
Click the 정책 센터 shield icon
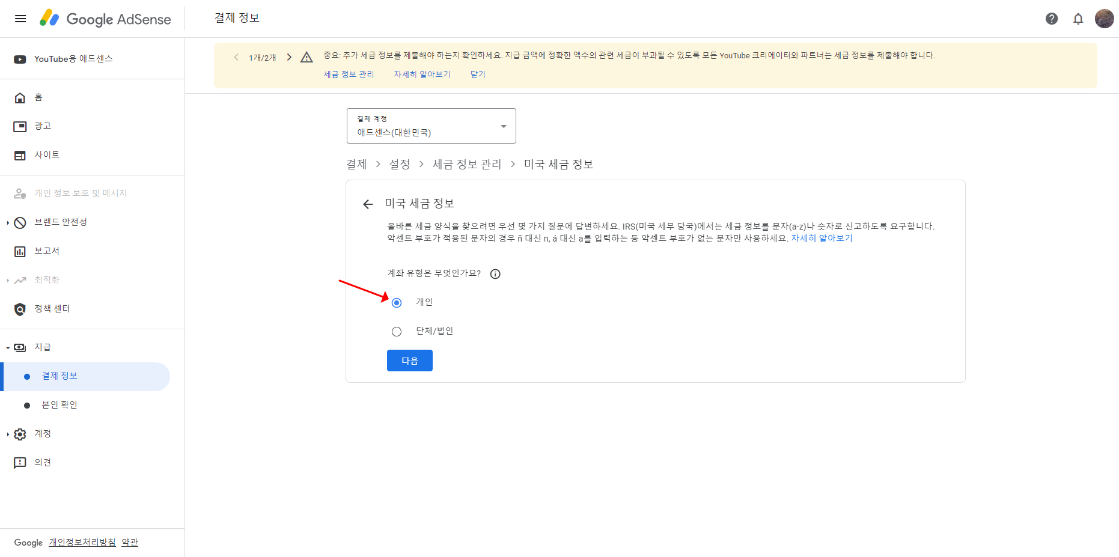(x=20, y=309)
